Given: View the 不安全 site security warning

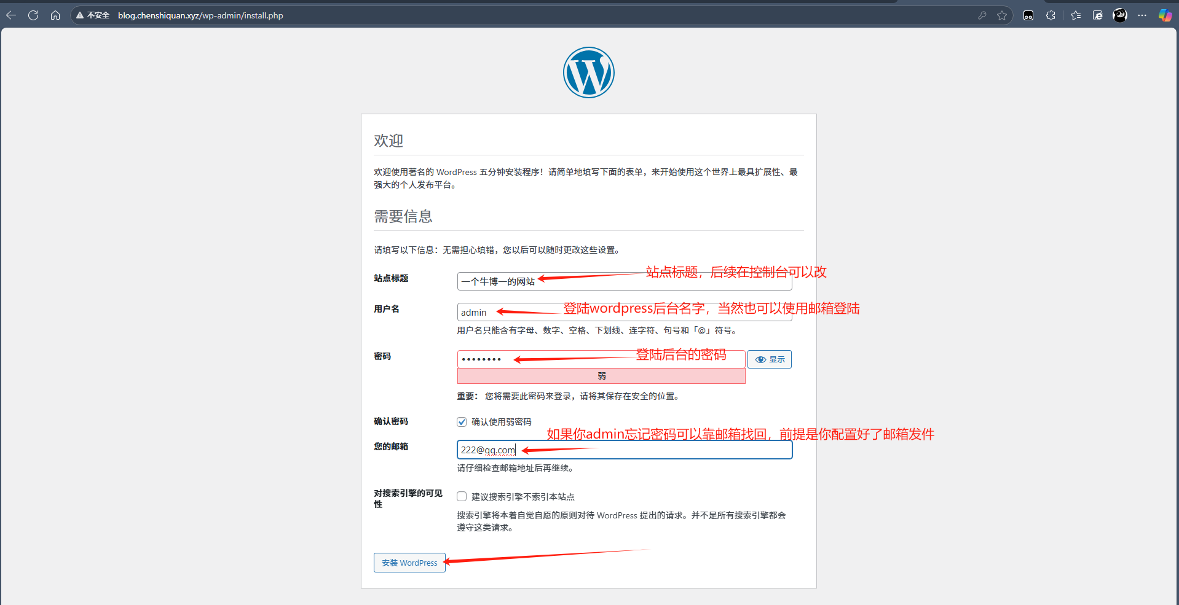Looking at the screenshot, I should click(92, 15).
